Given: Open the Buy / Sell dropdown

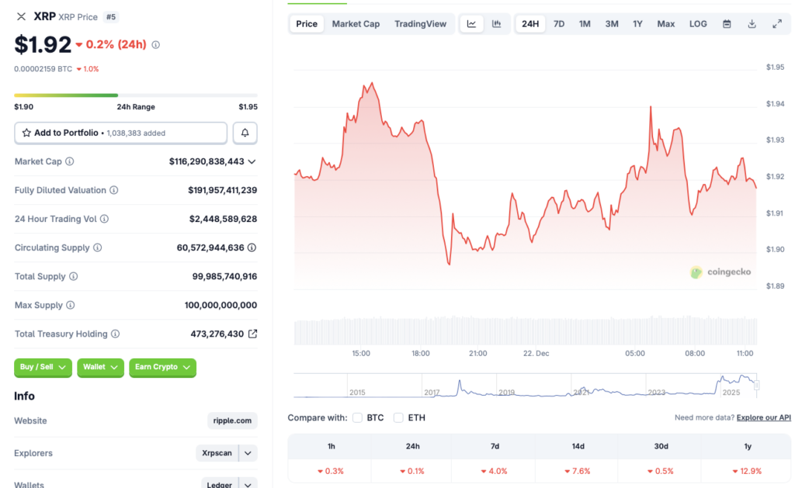Looking at the screenshot, I should click(x=43, y=368).
